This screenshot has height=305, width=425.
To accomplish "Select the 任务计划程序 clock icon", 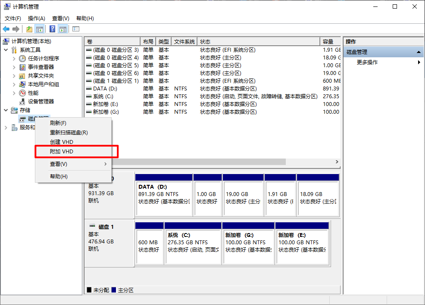I will click(x=22, y=59).
